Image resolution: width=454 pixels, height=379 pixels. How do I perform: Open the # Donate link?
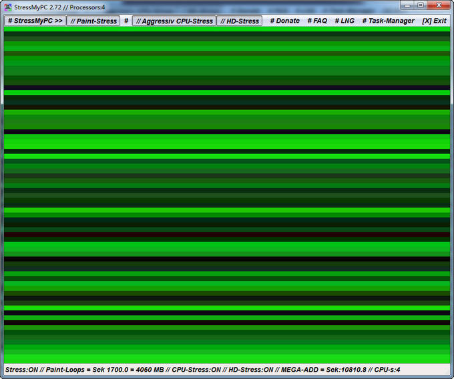point(284,21)
